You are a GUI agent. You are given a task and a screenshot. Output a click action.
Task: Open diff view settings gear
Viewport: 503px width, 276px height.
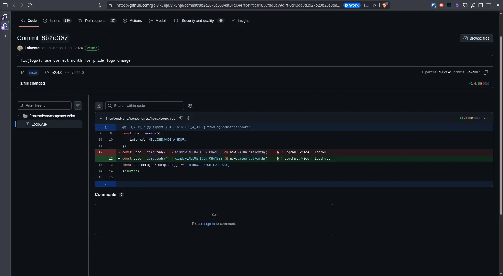tap(190, 106)
